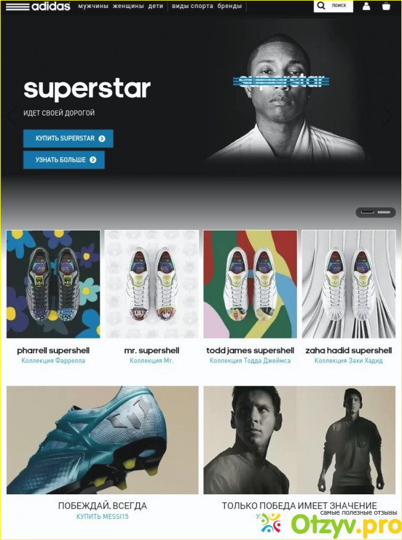Select the second carousel slide indicator
This screenshot has height=540, width=402.
(383, 213)
